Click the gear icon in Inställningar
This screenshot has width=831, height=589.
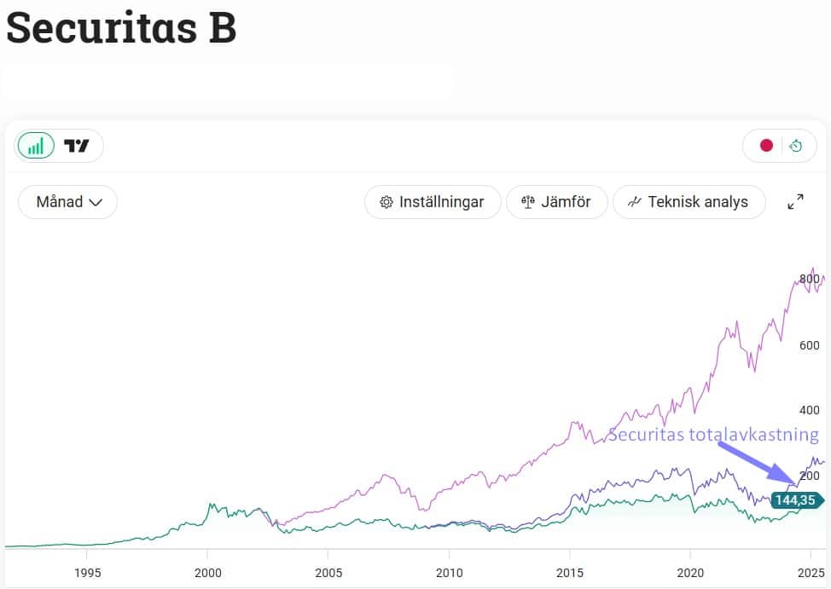coord(386,202)
